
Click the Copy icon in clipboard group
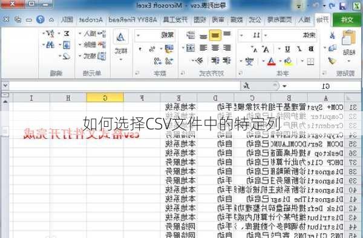[x=332, y=48]
